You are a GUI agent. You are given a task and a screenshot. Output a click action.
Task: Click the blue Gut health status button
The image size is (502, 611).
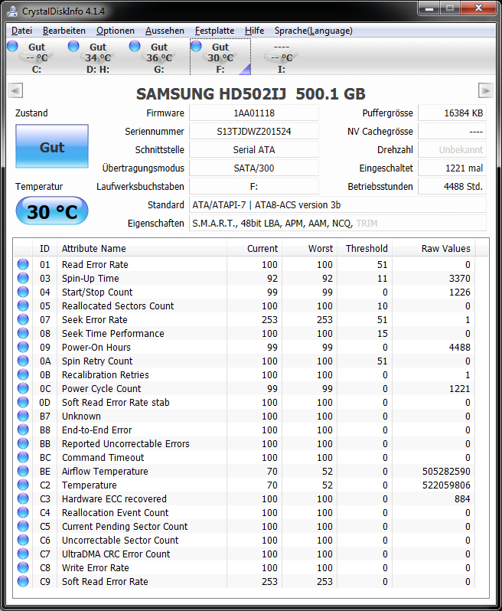pos(52,146)
